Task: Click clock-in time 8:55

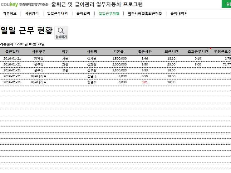Action: coord(145,76)
